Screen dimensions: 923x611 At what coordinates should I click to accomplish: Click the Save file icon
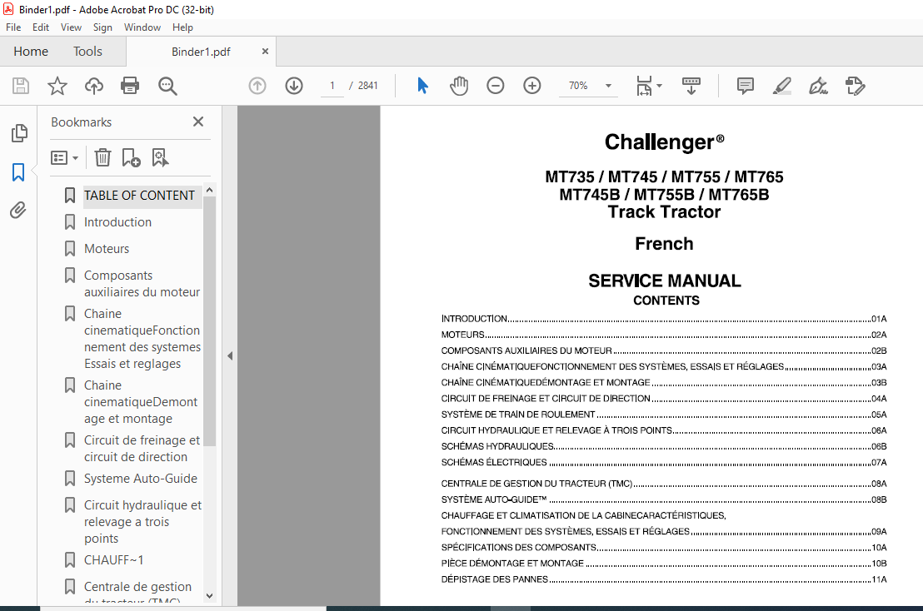point(21,86)
